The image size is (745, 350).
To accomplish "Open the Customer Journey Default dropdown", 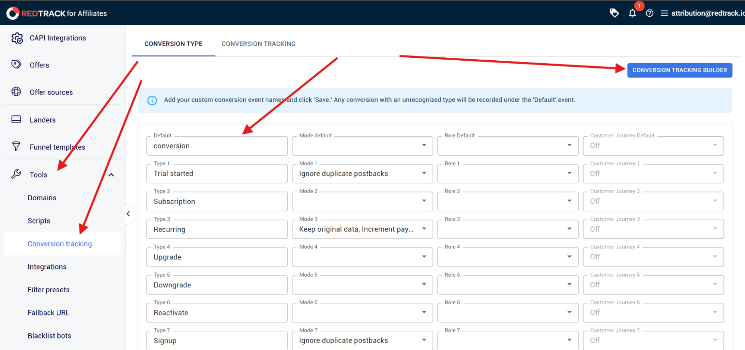I will click(x=653, y=146).
